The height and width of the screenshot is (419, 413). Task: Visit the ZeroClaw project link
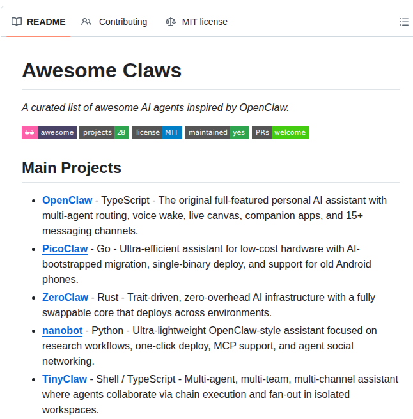pos(65,297)
